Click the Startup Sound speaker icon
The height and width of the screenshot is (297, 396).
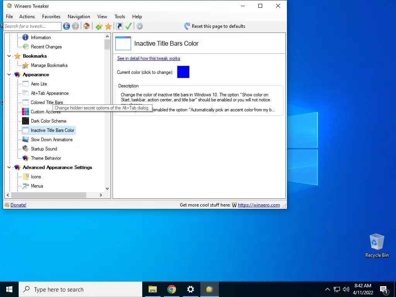pyautogui.click(x=25, y=148)
